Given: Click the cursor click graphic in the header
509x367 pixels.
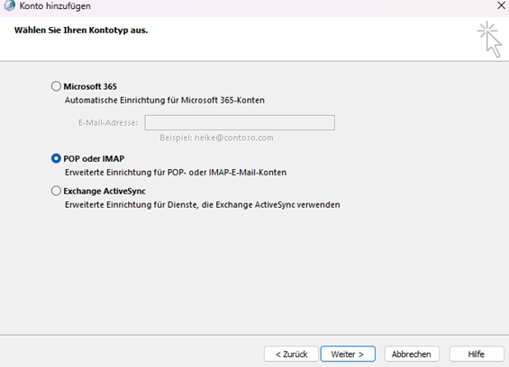Looking at the screenshot, I should [x=489, y=40].
